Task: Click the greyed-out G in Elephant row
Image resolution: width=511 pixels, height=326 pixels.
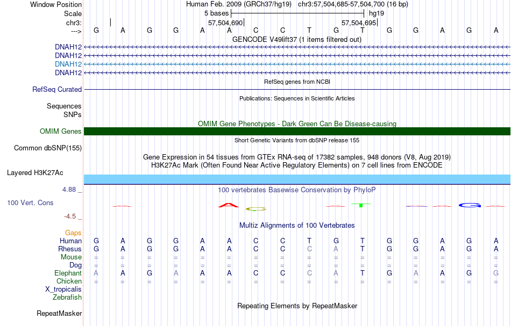Action: (x=496, y=273)
